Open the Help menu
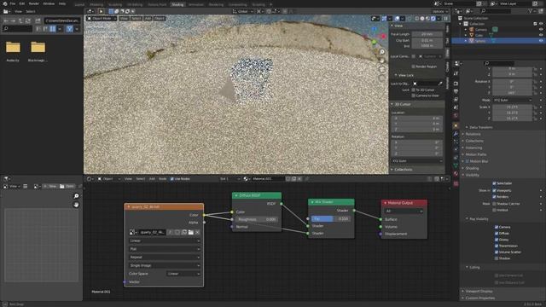This screenshot has height=307, width=546. [62, 3]
